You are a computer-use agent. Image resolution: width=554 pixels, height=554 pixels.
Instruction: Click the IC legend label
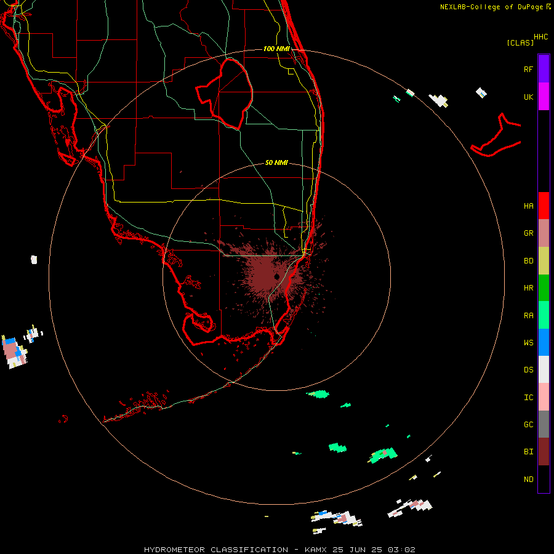pyautogui.click(x=528, y=398)
